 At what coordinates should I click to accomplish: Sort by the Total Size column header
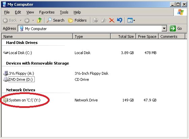pyautogui.click(x=123, y=37)
